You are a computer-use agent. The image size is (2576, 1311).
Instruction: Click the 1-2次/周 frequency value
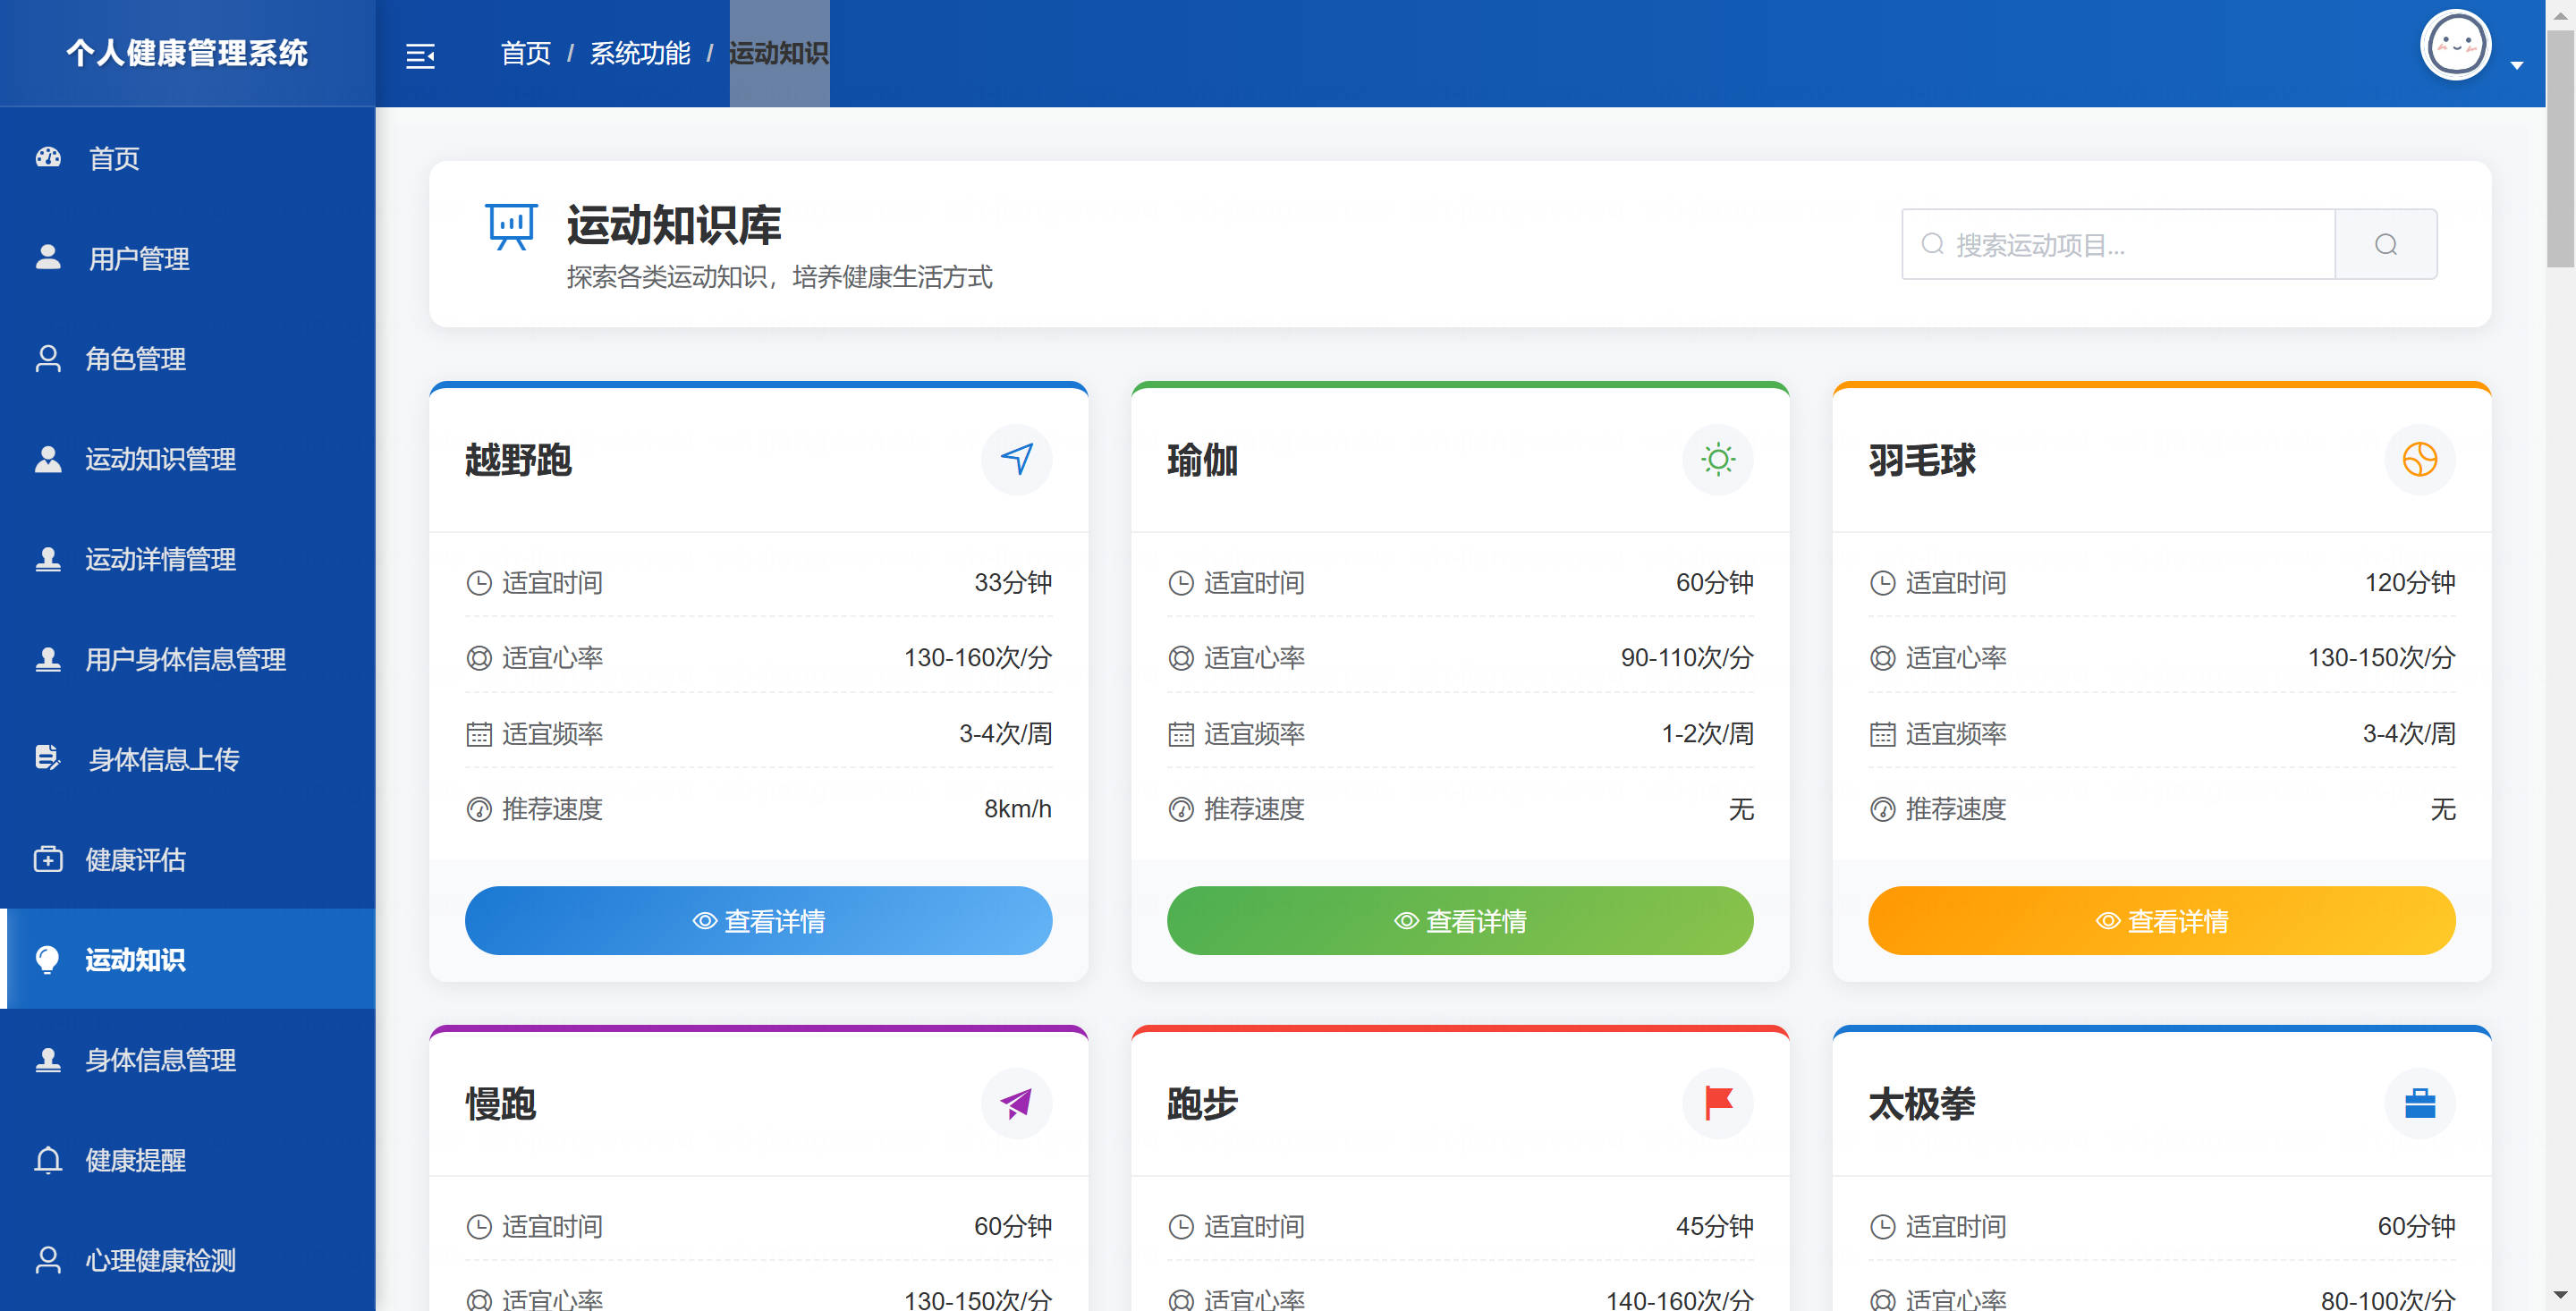pos(1707,733)
